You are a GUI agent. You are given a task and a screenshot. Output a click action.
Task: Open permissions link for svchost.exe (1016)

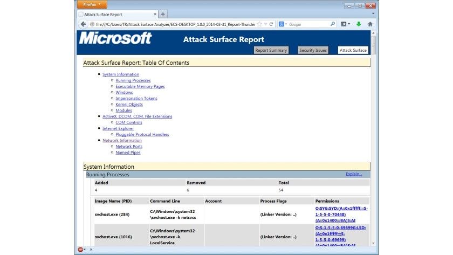[340, 237]
